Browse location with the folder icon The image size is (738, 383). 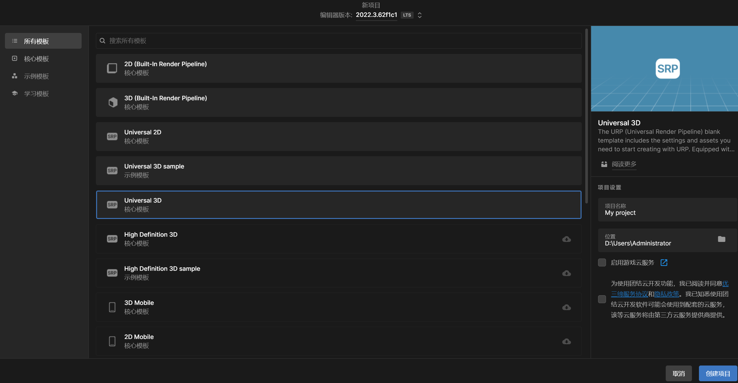point(721,239)
